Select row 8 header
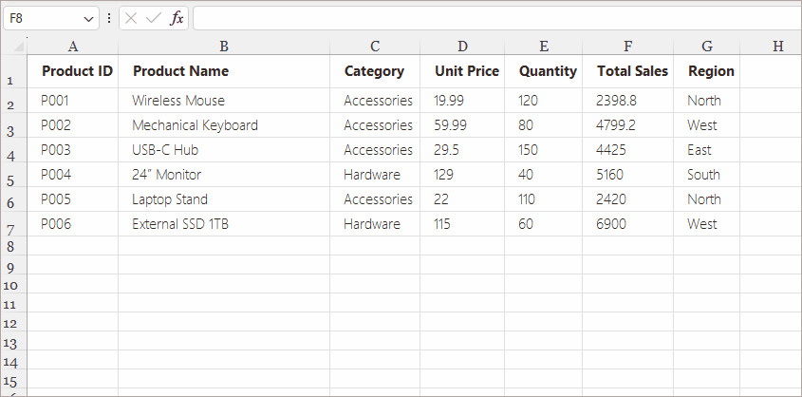Image resolution: width=802 pixels, height=397 pixels. [x=13, y=246]
